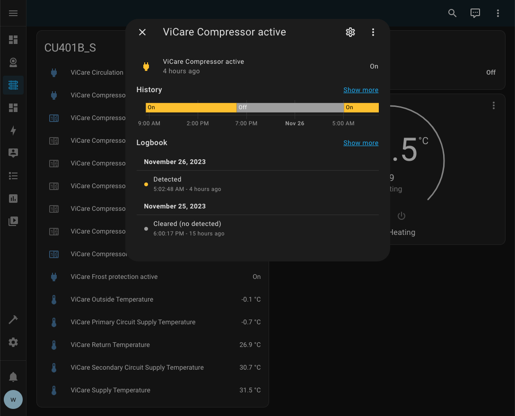Open ViCare Return Temperature row
515x416 pixels.
(x=153, y=345)
